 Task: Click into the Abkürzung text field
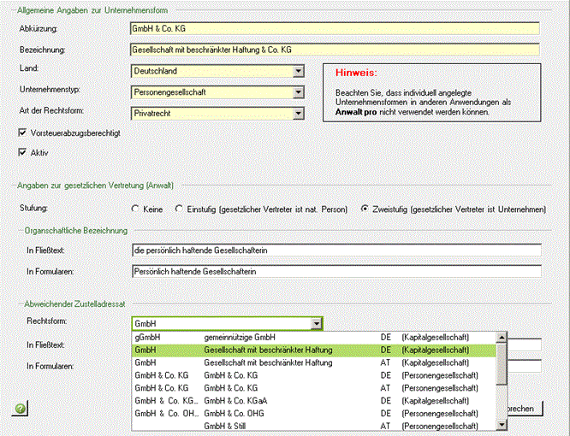[335, 29]
